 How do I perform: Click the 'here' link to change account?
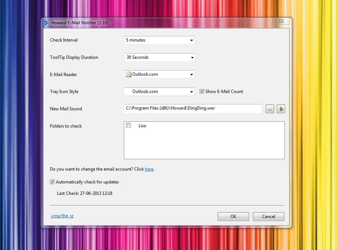point(149,169)
